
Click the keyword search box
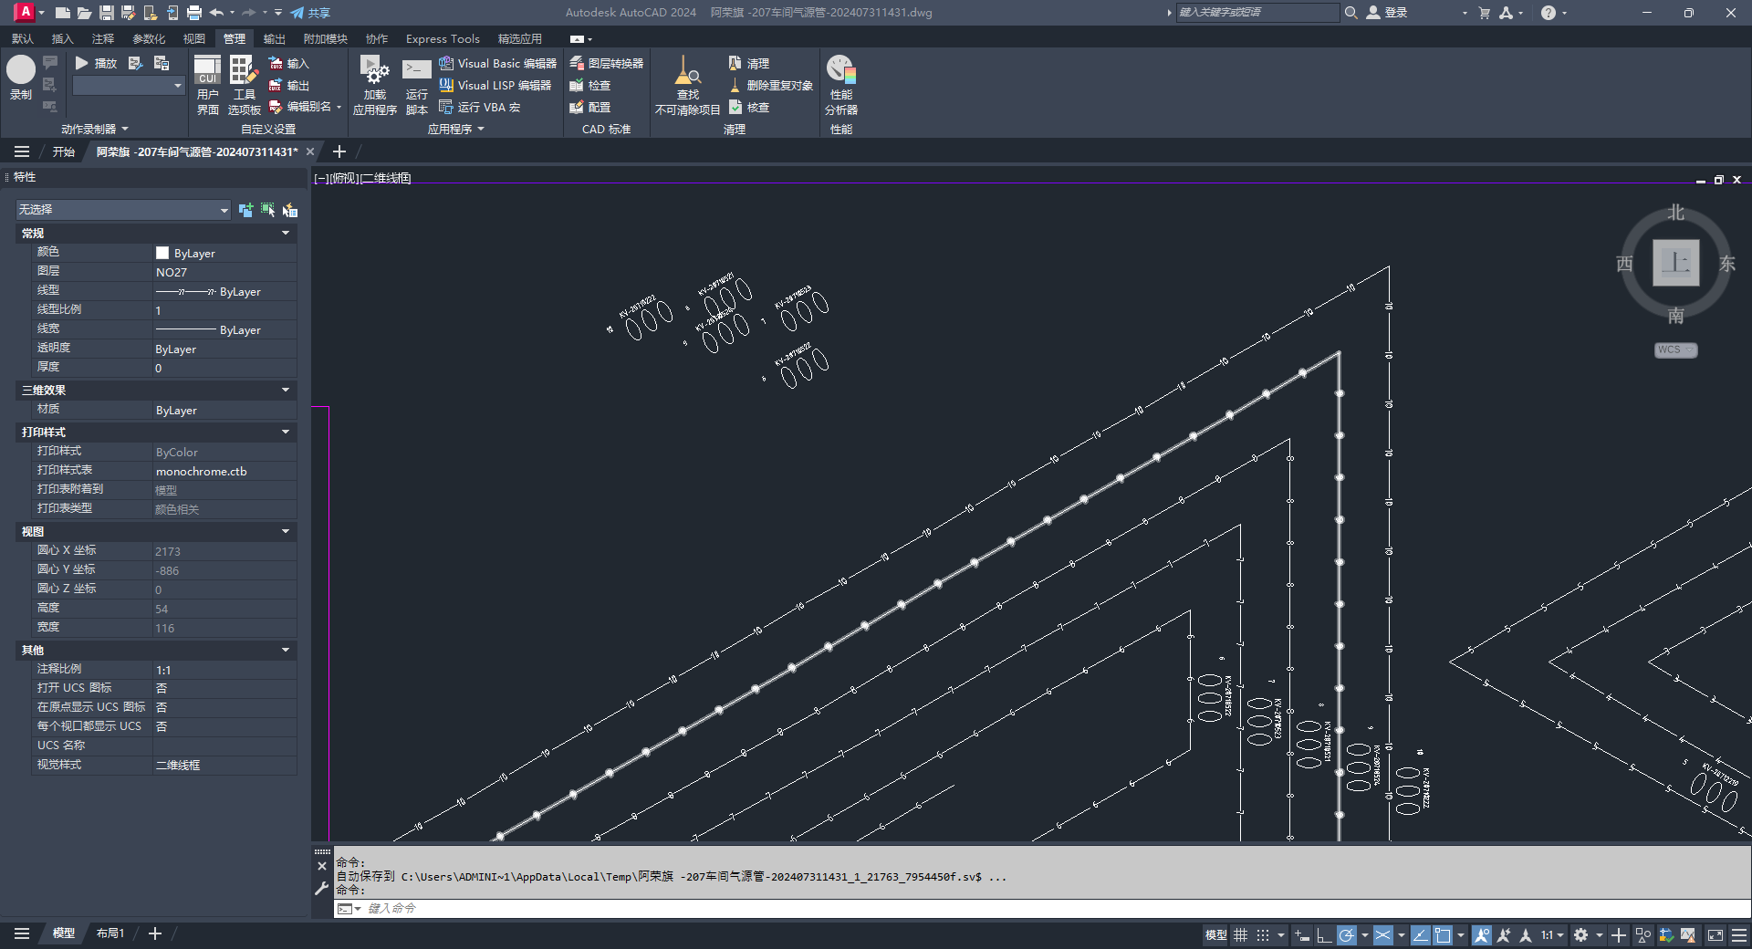pyautogui.click(x=1257, y=13)
